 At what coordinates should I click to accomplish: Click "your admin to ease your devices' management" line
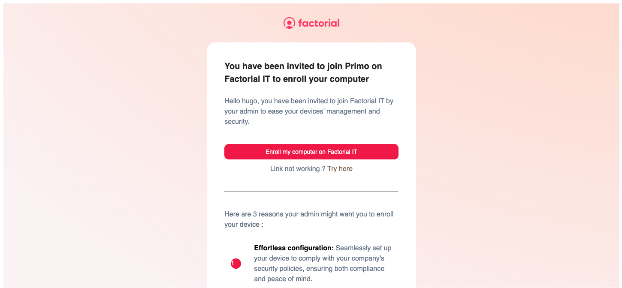(x=302, y=111)
